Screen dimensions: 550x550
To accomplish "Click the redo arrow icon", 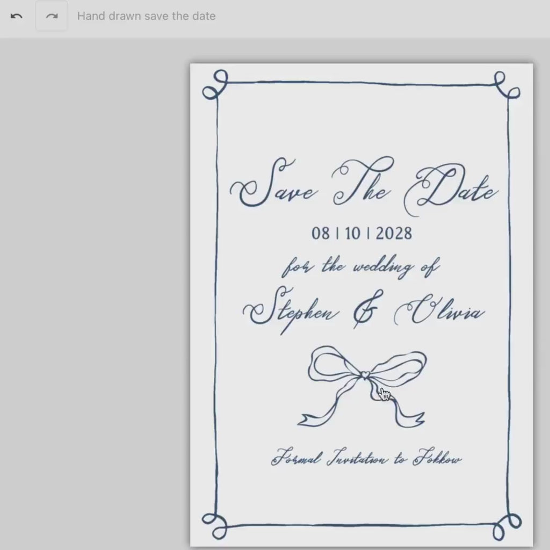I will 52,16.
